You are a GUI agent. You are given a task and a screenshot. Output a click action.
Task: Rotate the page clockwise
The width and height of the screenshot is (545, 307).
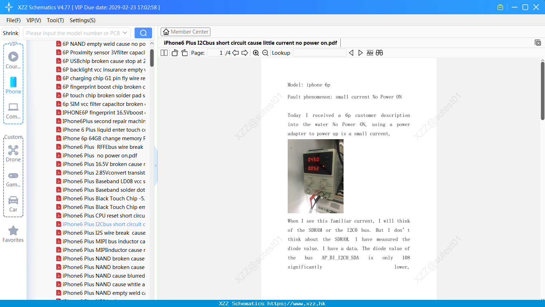click(x=184, y=53)
